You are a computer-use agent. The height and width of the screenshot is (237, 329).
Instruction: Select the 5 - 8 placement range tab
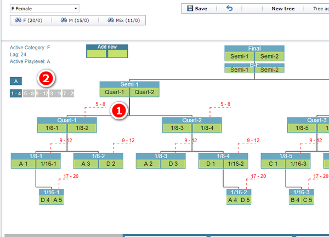pyautogui.click(x=29, y=94)
